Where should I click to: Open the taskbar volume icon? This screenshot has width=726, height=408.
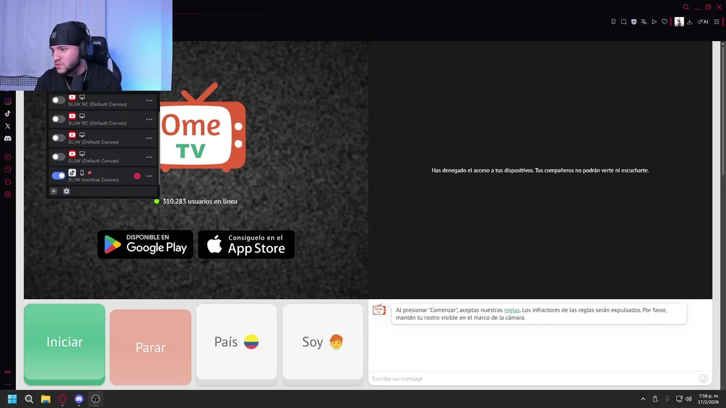click(x=688, y=399)
